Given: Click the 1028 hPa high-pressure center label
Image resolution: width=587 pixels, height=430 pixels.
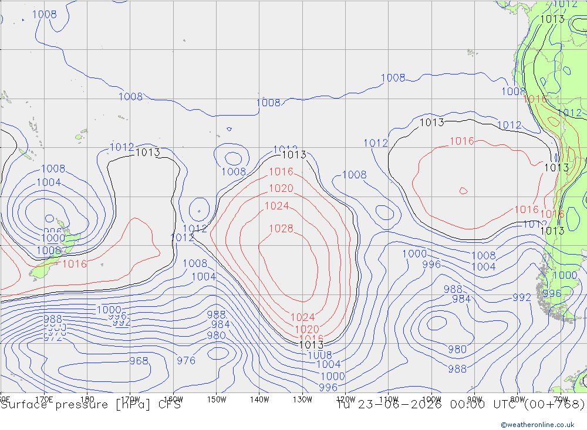Looking at the screenshot, I should (x=281, y=229).
